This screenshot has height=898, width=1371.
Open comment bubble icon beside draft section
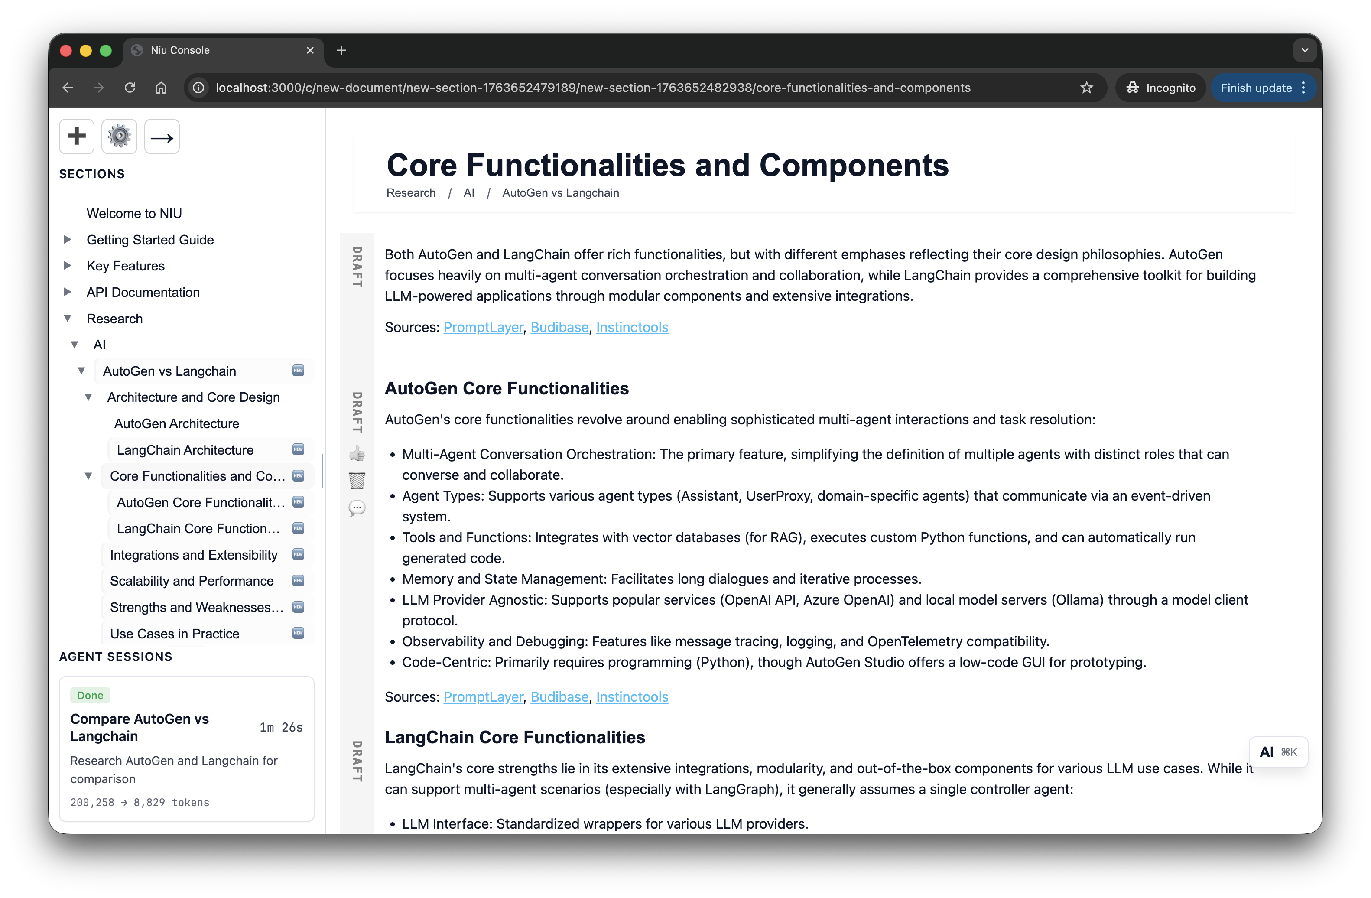pos(357,508)
